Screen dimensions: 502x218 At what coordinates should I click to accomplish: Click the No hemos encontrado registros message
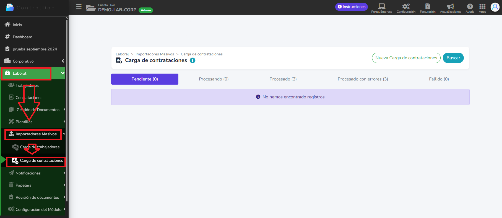[290, 97]
